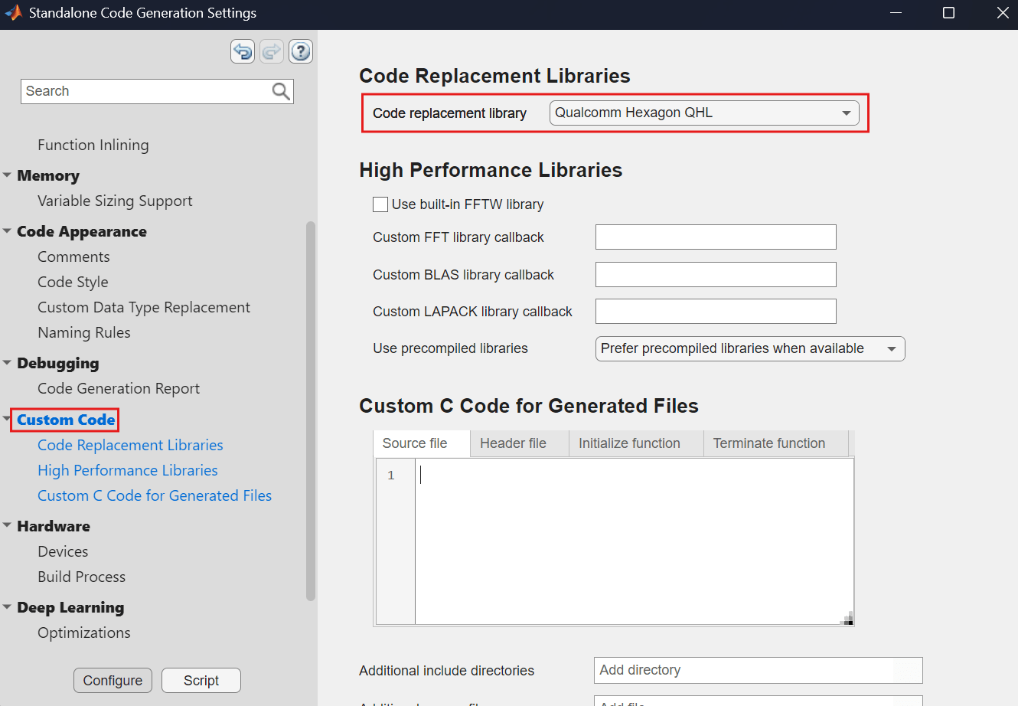Switch to the Header file tab
Screen dimensions: 1018x706
513,443
